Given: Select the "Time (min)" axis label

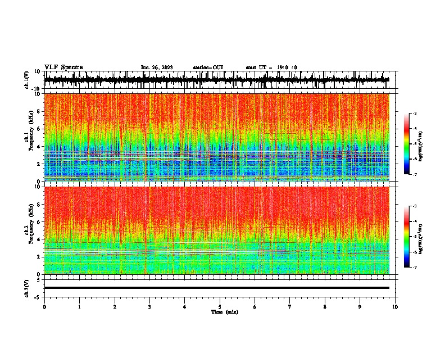Looking at the screenshot, I should [x=225, y=312].
